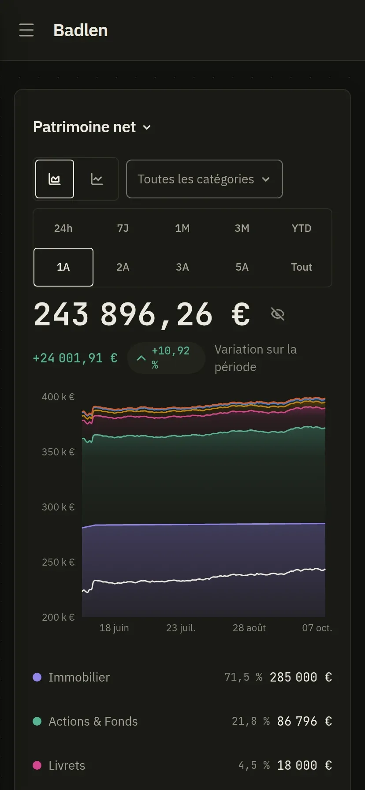This screenshot has height=790, width=365.
Task: Select the Tout time range
Action: click(302, 267)
